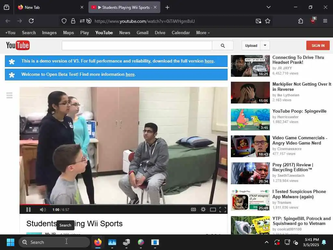
Task: Show hidden system tray icons chevron
Action: click(267, 242)
